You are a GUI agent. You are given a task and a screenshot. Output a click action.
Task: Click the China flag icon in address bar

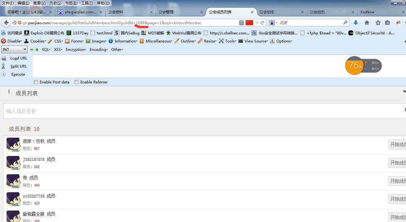tap(249, 23)
